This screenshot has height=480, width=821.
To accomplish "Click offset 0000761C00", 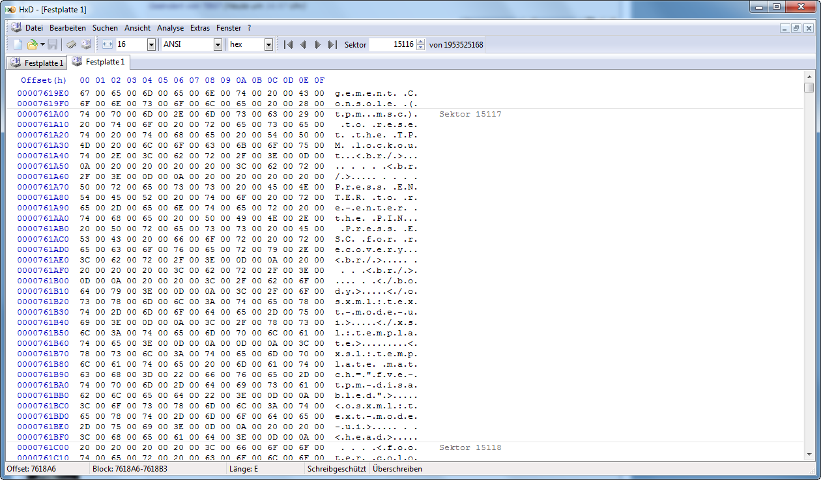I will click(43, 447).
